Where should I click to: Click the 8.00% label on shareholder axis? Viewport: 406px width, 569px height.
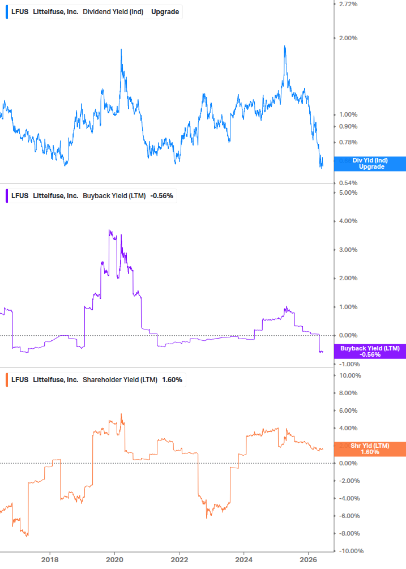[x=348, y=393]
